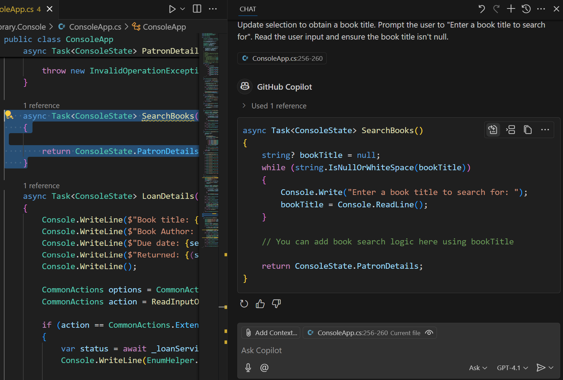Open the Ask mode dropdown

click(478, 368)
